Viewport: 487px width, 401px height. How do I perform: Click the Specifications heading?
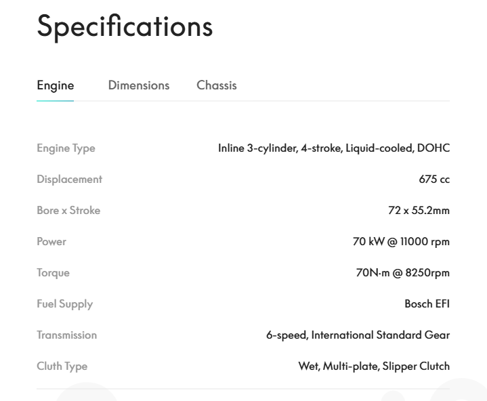click(125, 26)
